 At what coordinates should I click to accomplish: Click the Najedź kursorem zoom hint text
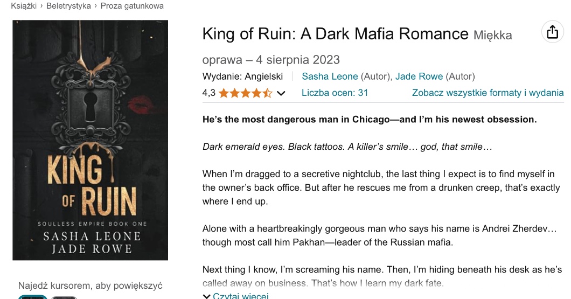point(90,286)
